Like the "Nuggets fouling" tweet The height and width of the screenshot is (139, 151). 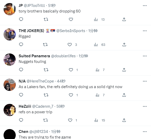click(x=71, y=70)
